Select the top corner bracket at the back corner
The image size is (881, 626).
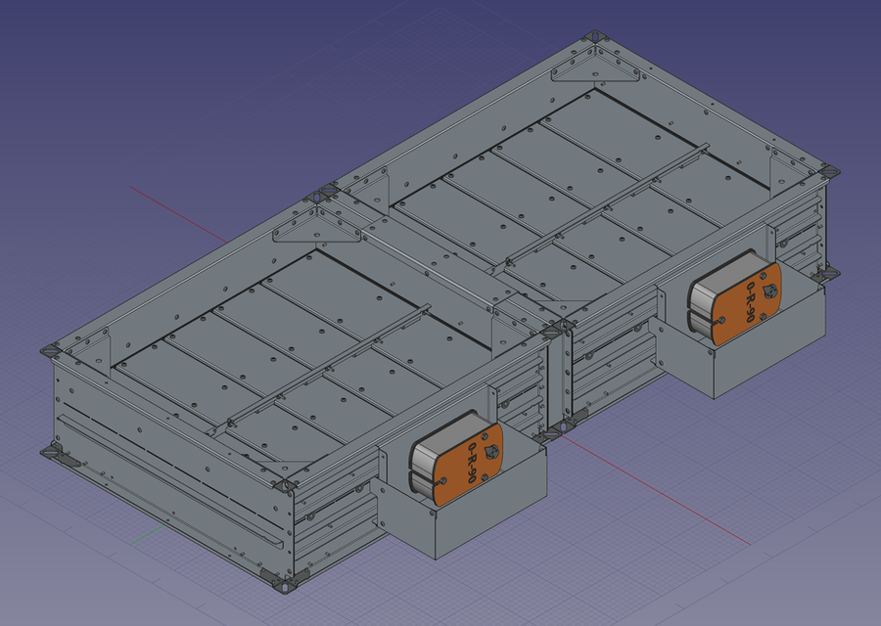tap(593, 40)
